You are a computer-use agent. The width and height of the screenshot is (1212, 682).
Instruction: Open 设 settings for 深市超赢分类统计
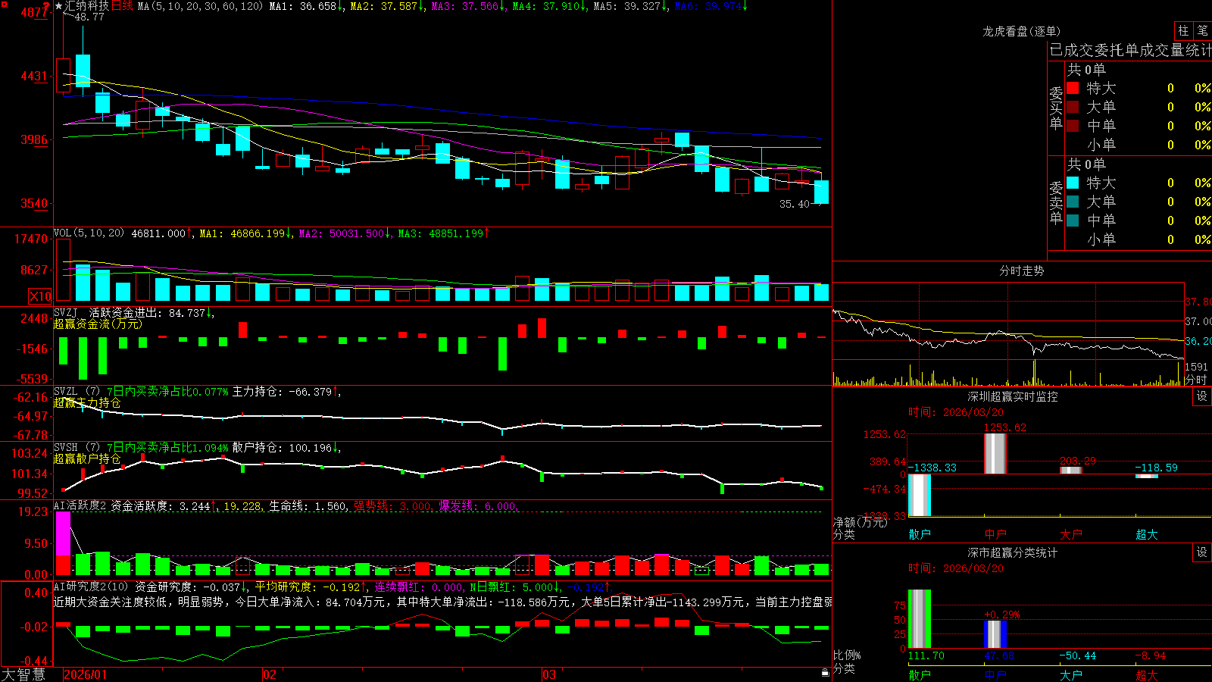point(1202,552)
